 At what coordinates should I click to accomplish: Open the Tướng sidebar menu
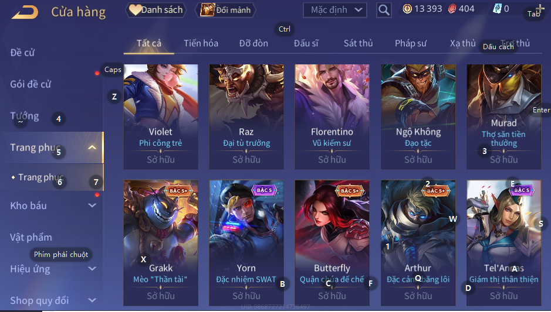[25, 116]
